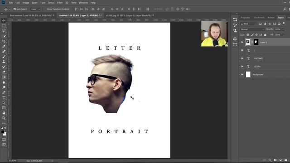
Task: Open the Auto-Select Layer dropdown
Action: 35,9
